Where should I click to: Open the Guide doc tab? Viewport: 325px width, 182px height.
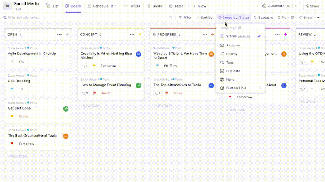pos(154,6)
